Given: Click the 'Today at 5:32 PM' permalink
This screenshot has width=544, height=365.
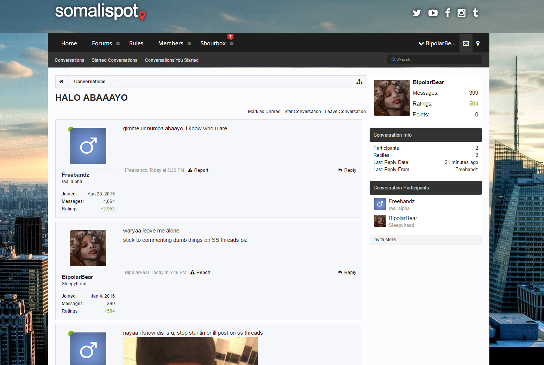Looking at the screenshot, I should [x=166, y=170].
